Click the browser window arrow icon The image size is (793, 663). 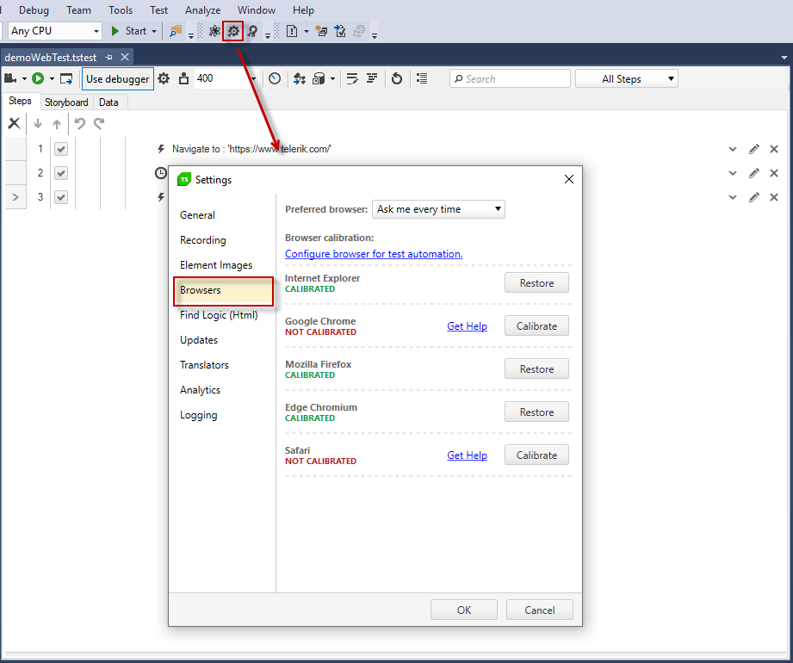[x=66, y=78]
